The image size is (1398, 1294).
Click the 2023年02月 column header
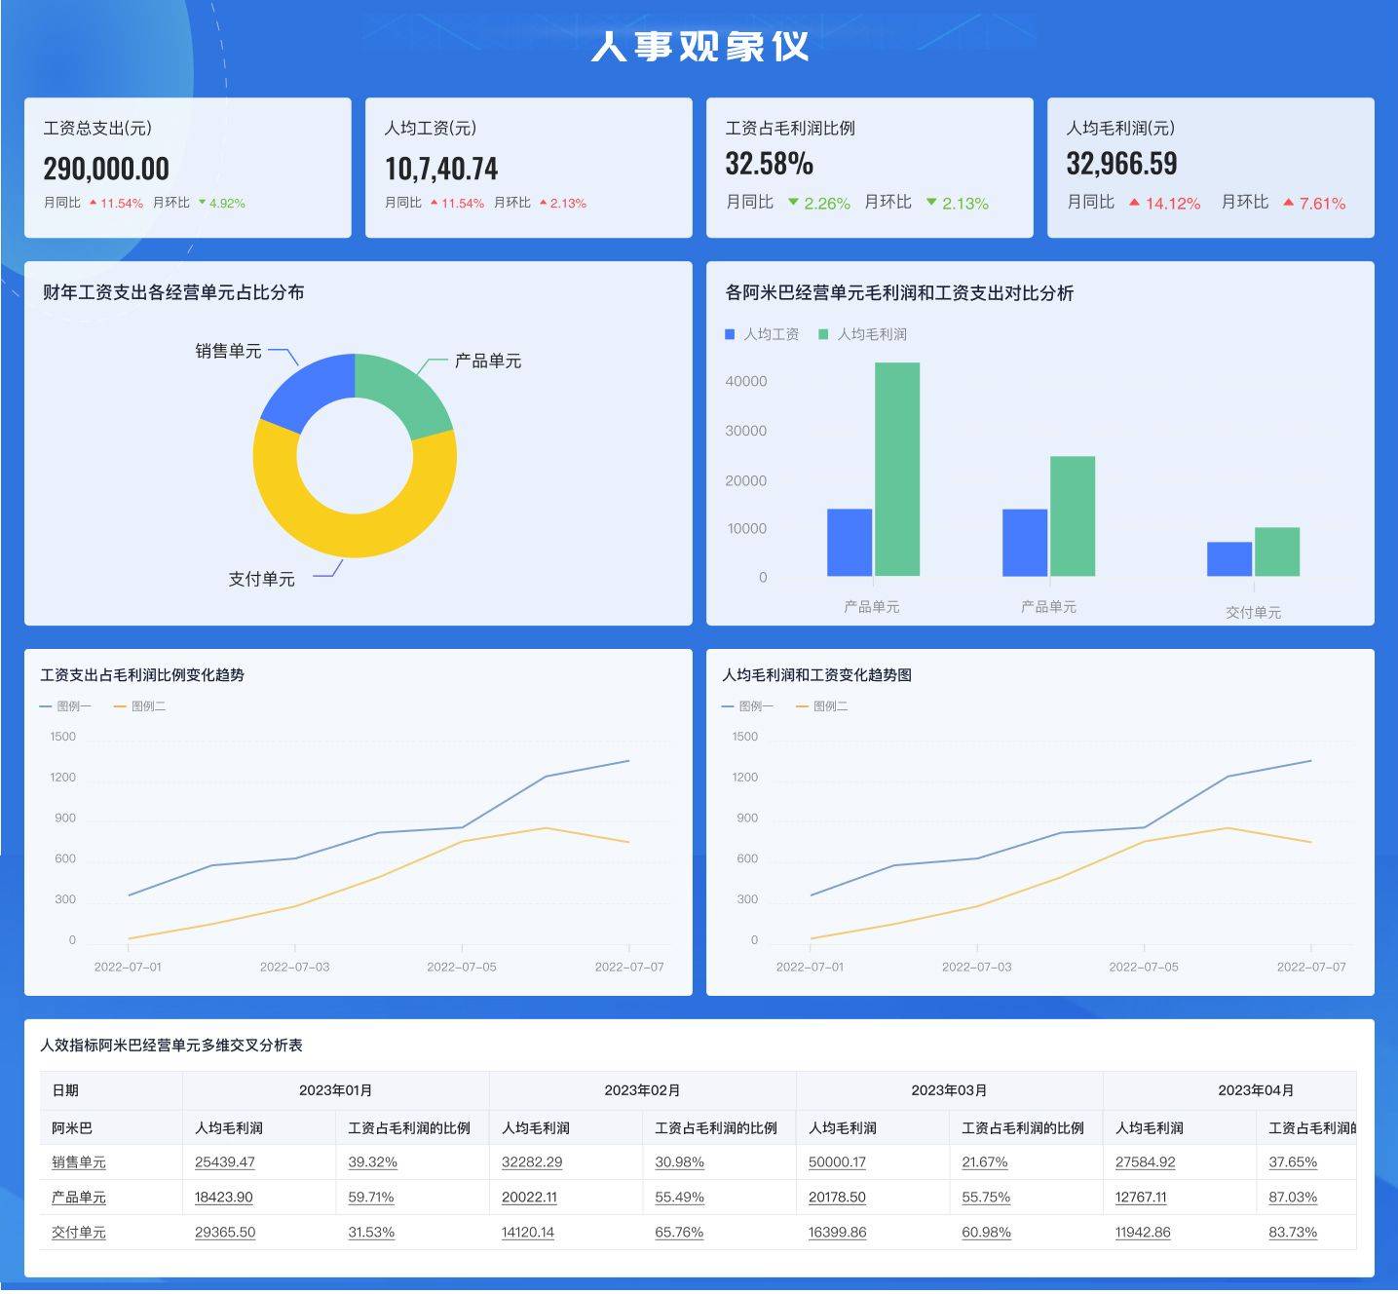click(642, 1090)
